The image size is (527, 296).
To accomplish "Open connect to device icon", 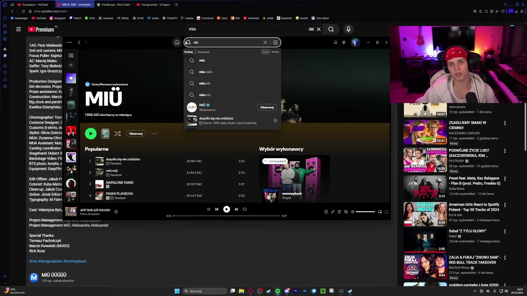I will point(346,212).
